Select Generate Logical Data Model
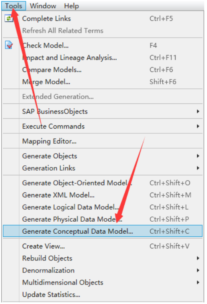Viewport: 207px width, 304px height. coord(103,207)
